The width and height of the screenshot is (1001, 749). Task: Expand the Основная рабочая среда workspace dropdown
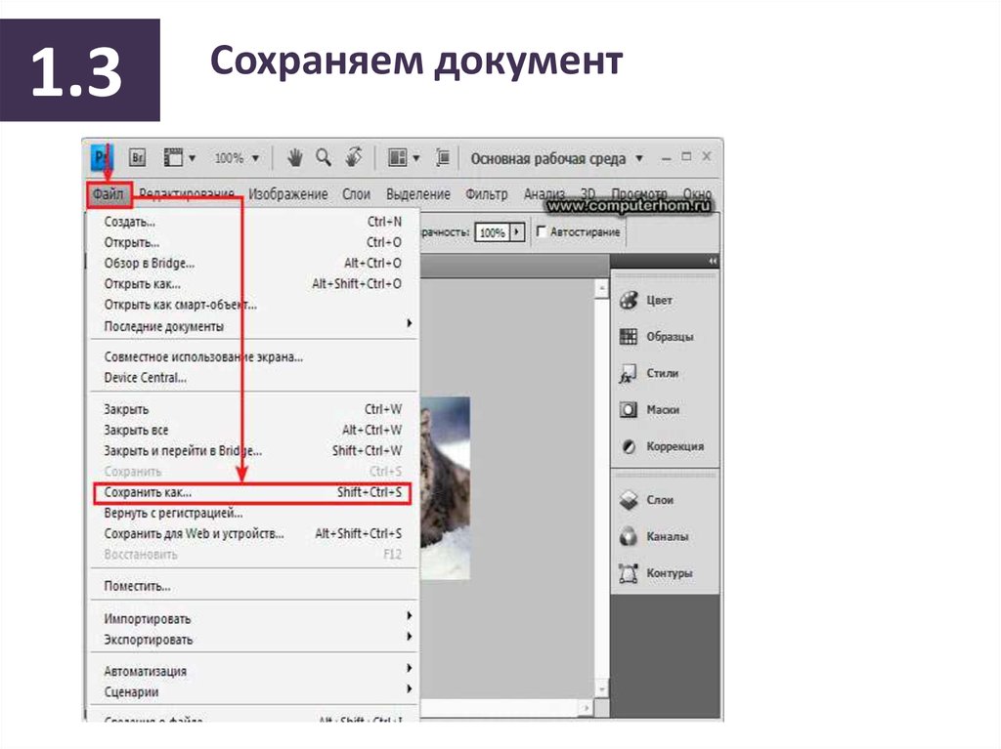coord(639,158)
